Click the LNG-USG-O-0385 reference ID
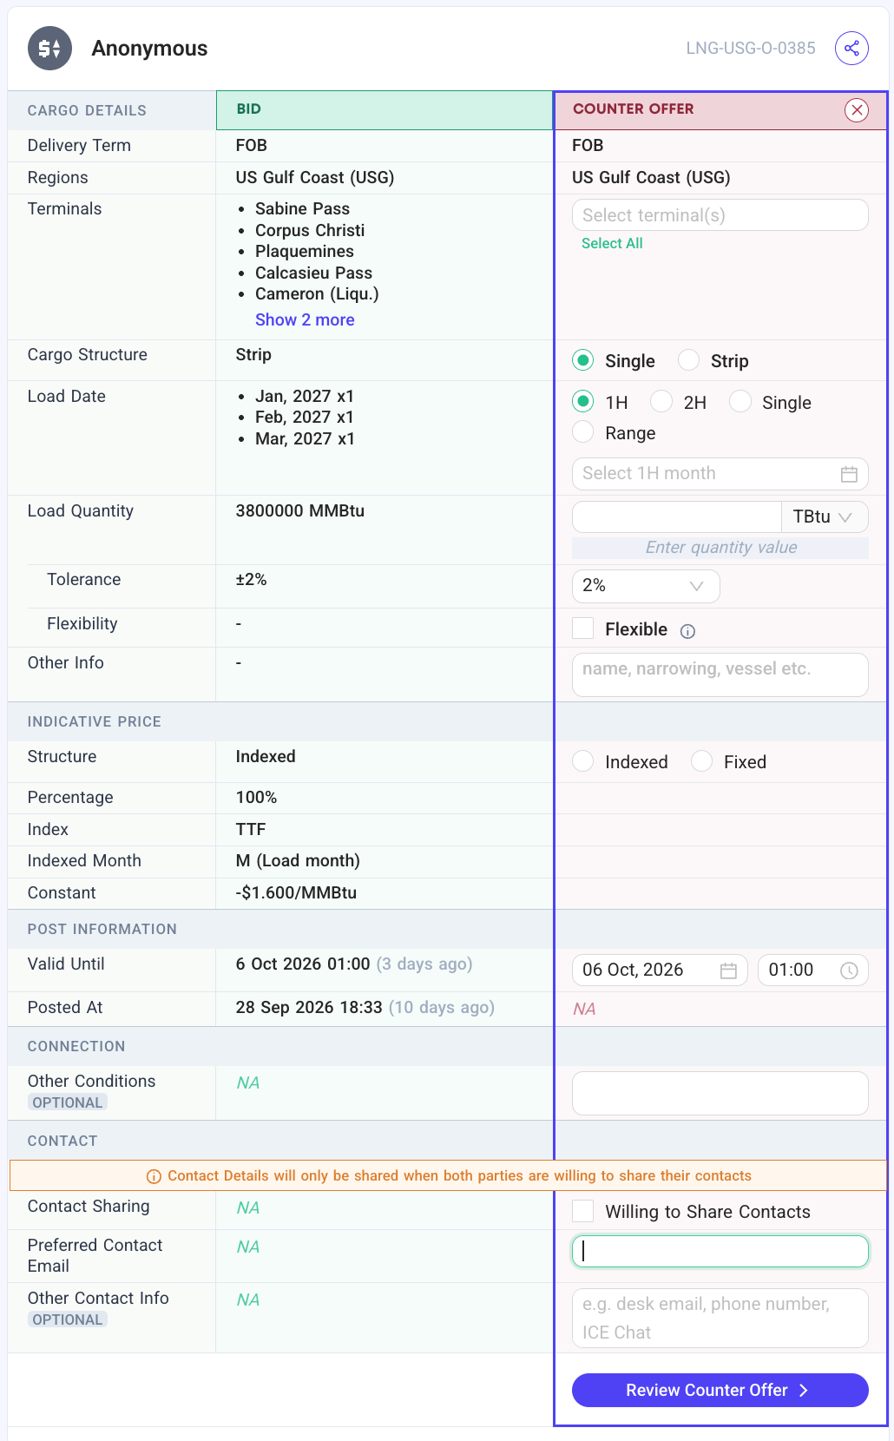This screenshot has height=1441, width=894. (751, 49)
